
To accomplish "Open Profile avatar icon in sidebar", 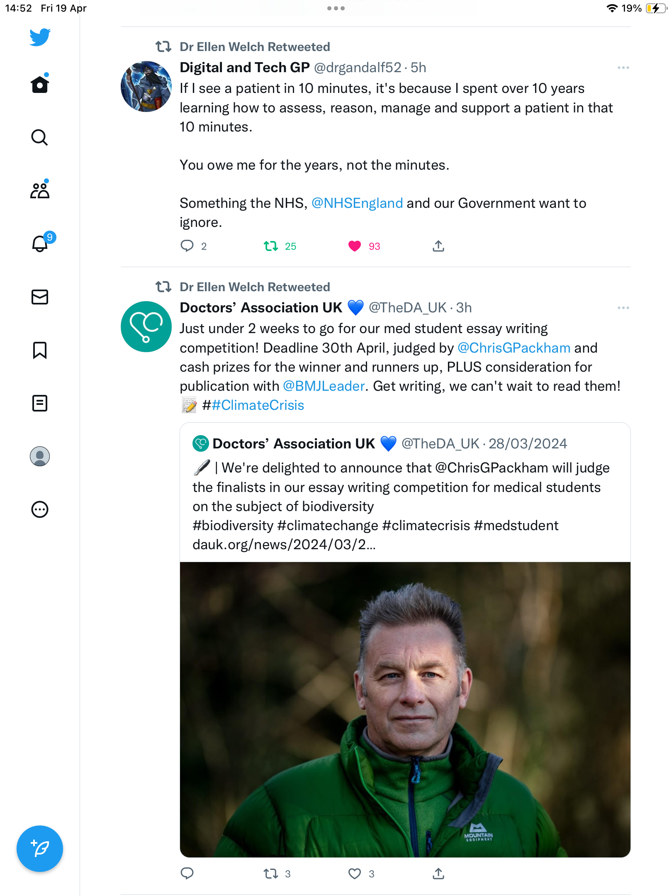I will tap(40, 456).
